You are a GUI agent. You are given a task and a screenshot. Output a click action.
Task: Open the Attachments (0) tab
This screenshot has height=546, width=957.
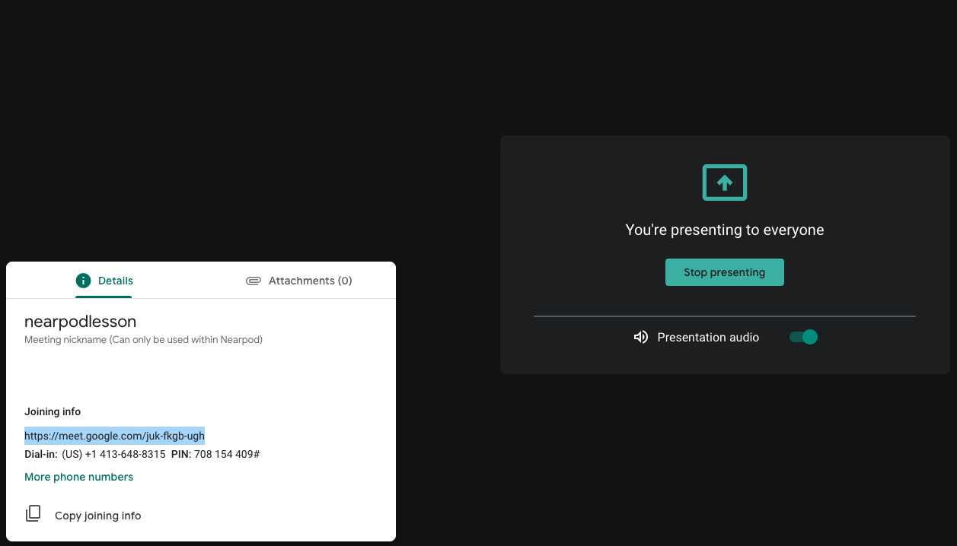pos(299,281)
